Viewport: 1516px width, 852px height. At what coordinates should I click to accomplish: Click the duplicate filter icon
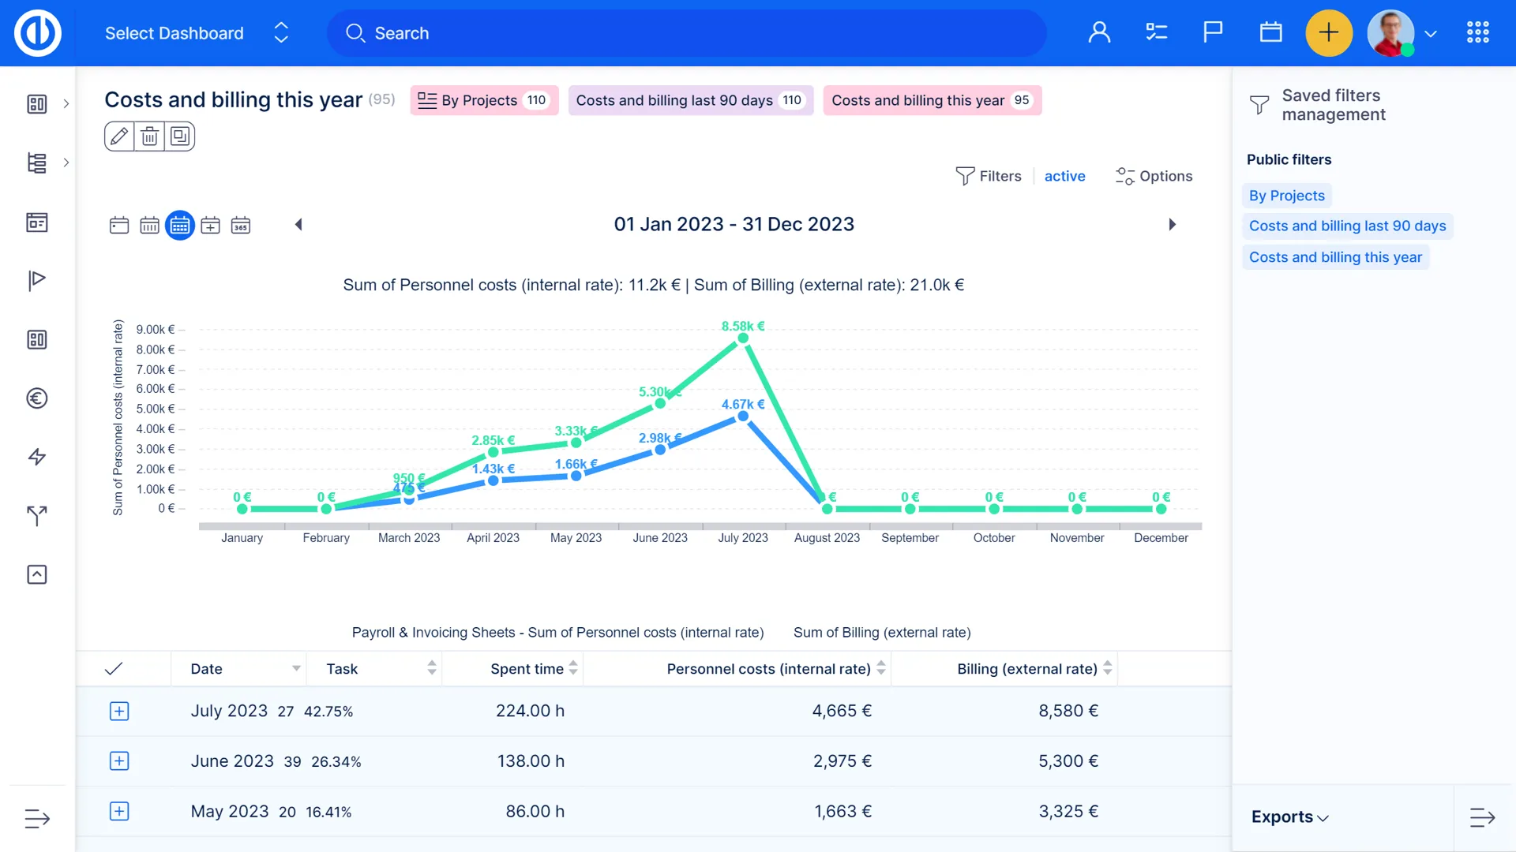pyautogui.click(x=180, y=136)
